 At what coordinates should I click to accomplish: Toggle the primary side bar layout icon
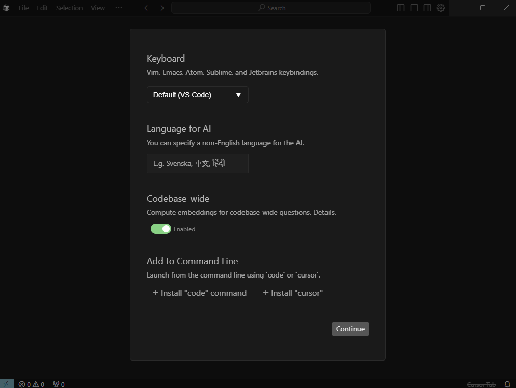coord(400,8)
